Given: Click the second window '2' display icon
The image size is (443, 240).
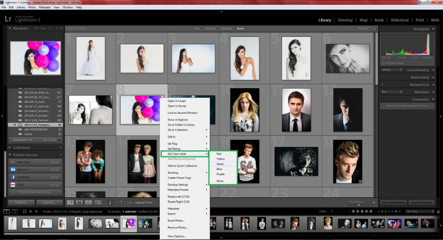Looking at the screenshot, I should coord(15,211).
